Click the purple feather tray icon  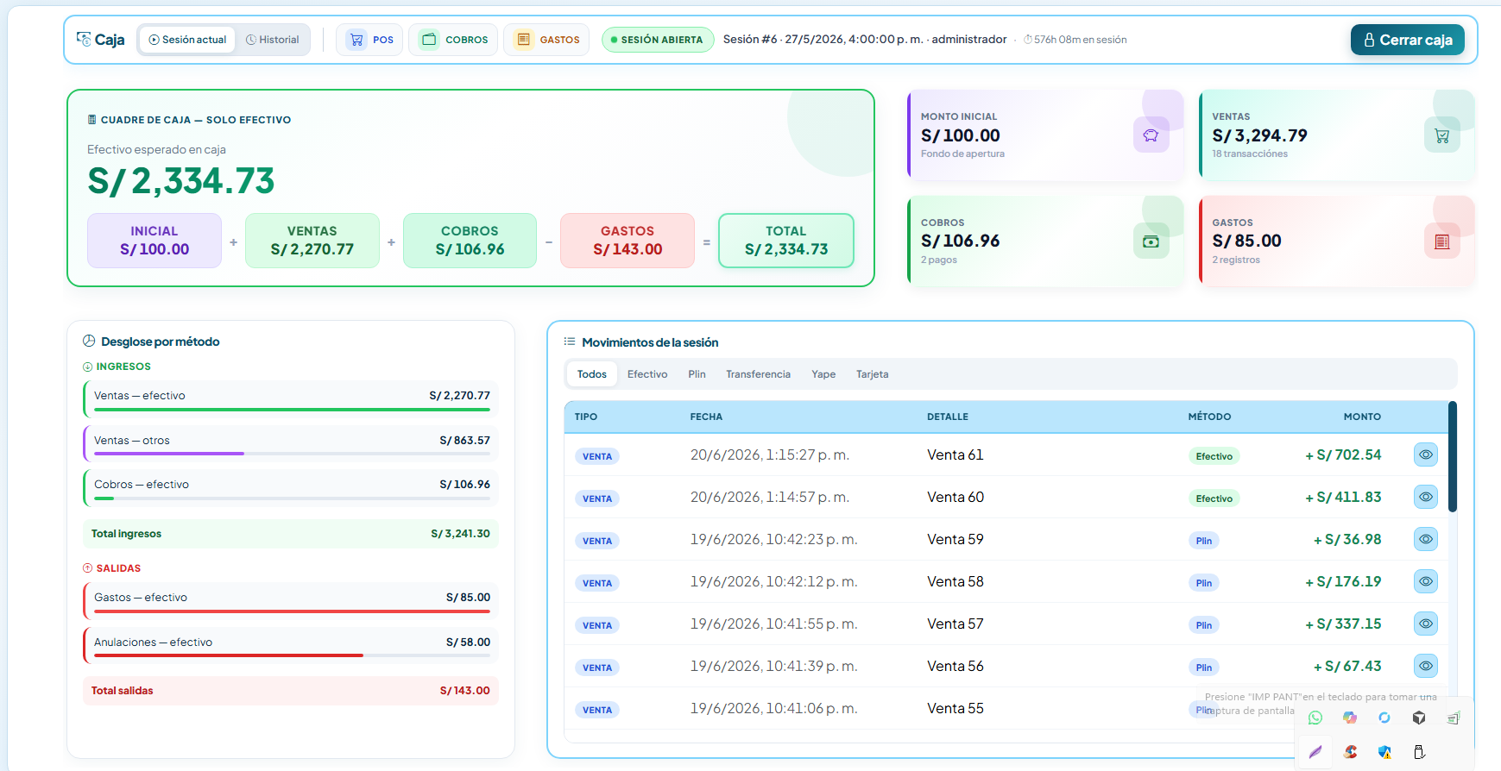(1315, 752)
